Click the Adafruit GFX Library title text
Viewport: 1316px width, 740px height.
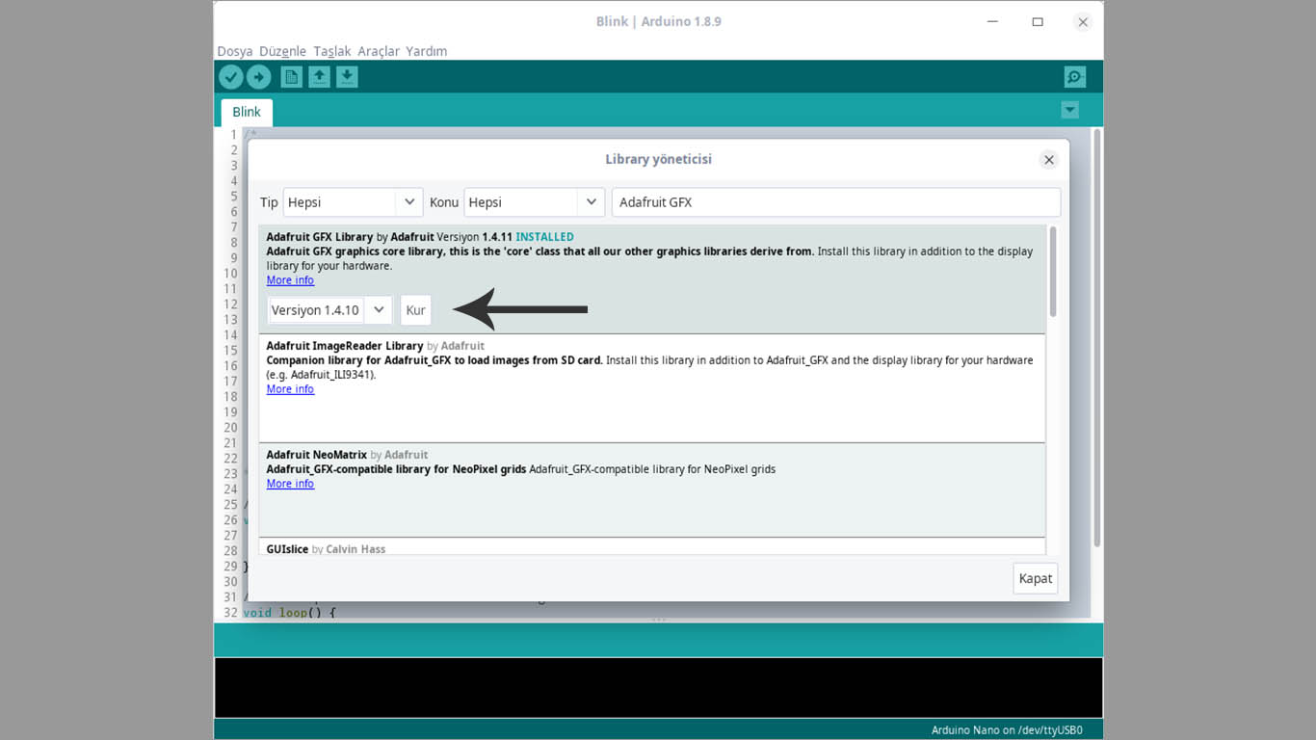pos(320,237)
